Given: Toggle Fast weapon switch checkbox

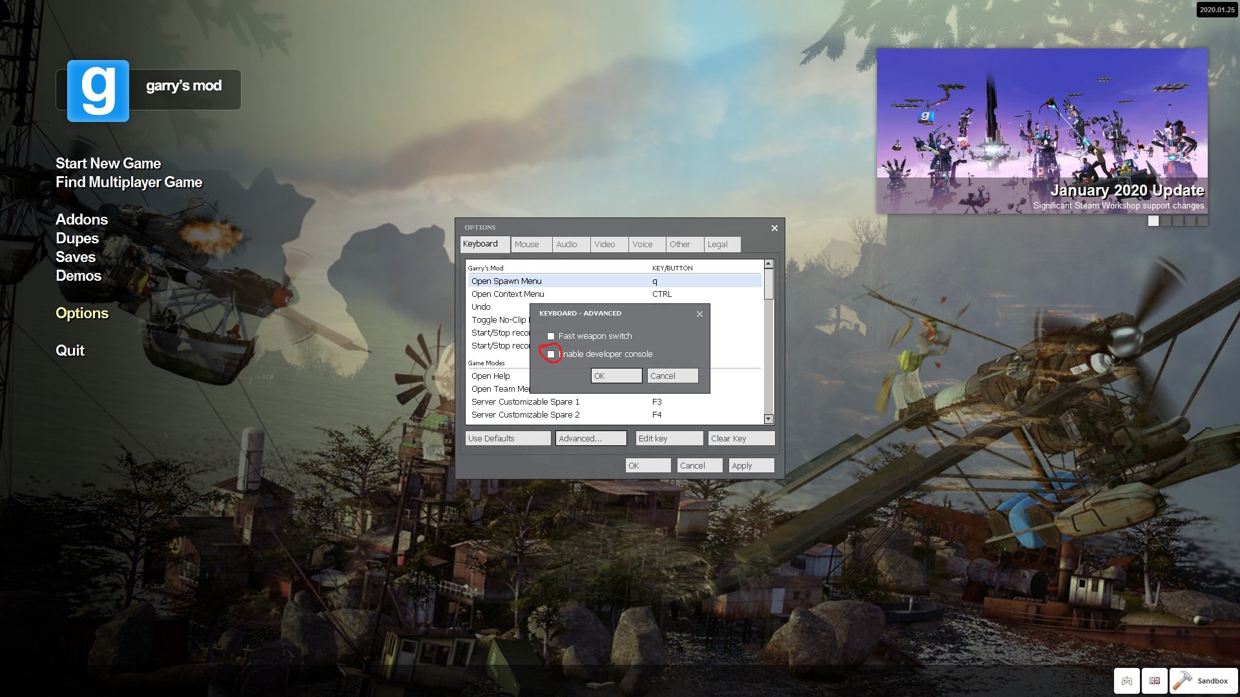Looking at the screenshot, I should pyautogui.click(x=551, y=336).
